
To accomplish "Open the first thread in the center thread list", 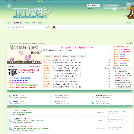I will (64, 60).
